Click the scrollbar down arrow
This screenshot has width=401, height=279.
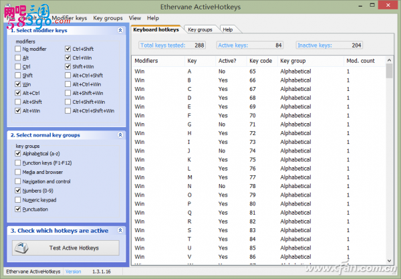(x=389, y=261)
